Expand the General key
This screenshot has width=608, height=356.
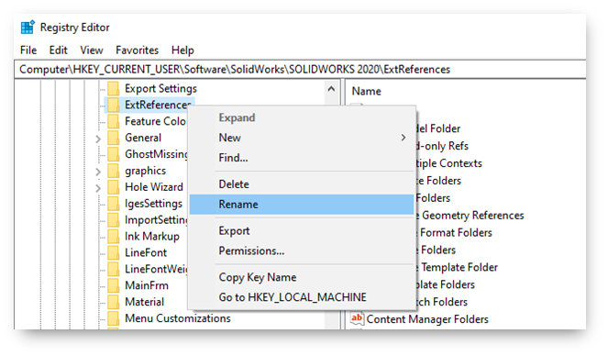click(x=98, y=139)
